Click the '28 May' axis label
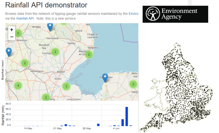The height and width of the screenshot is (133, 219). (x=87, y=128)
